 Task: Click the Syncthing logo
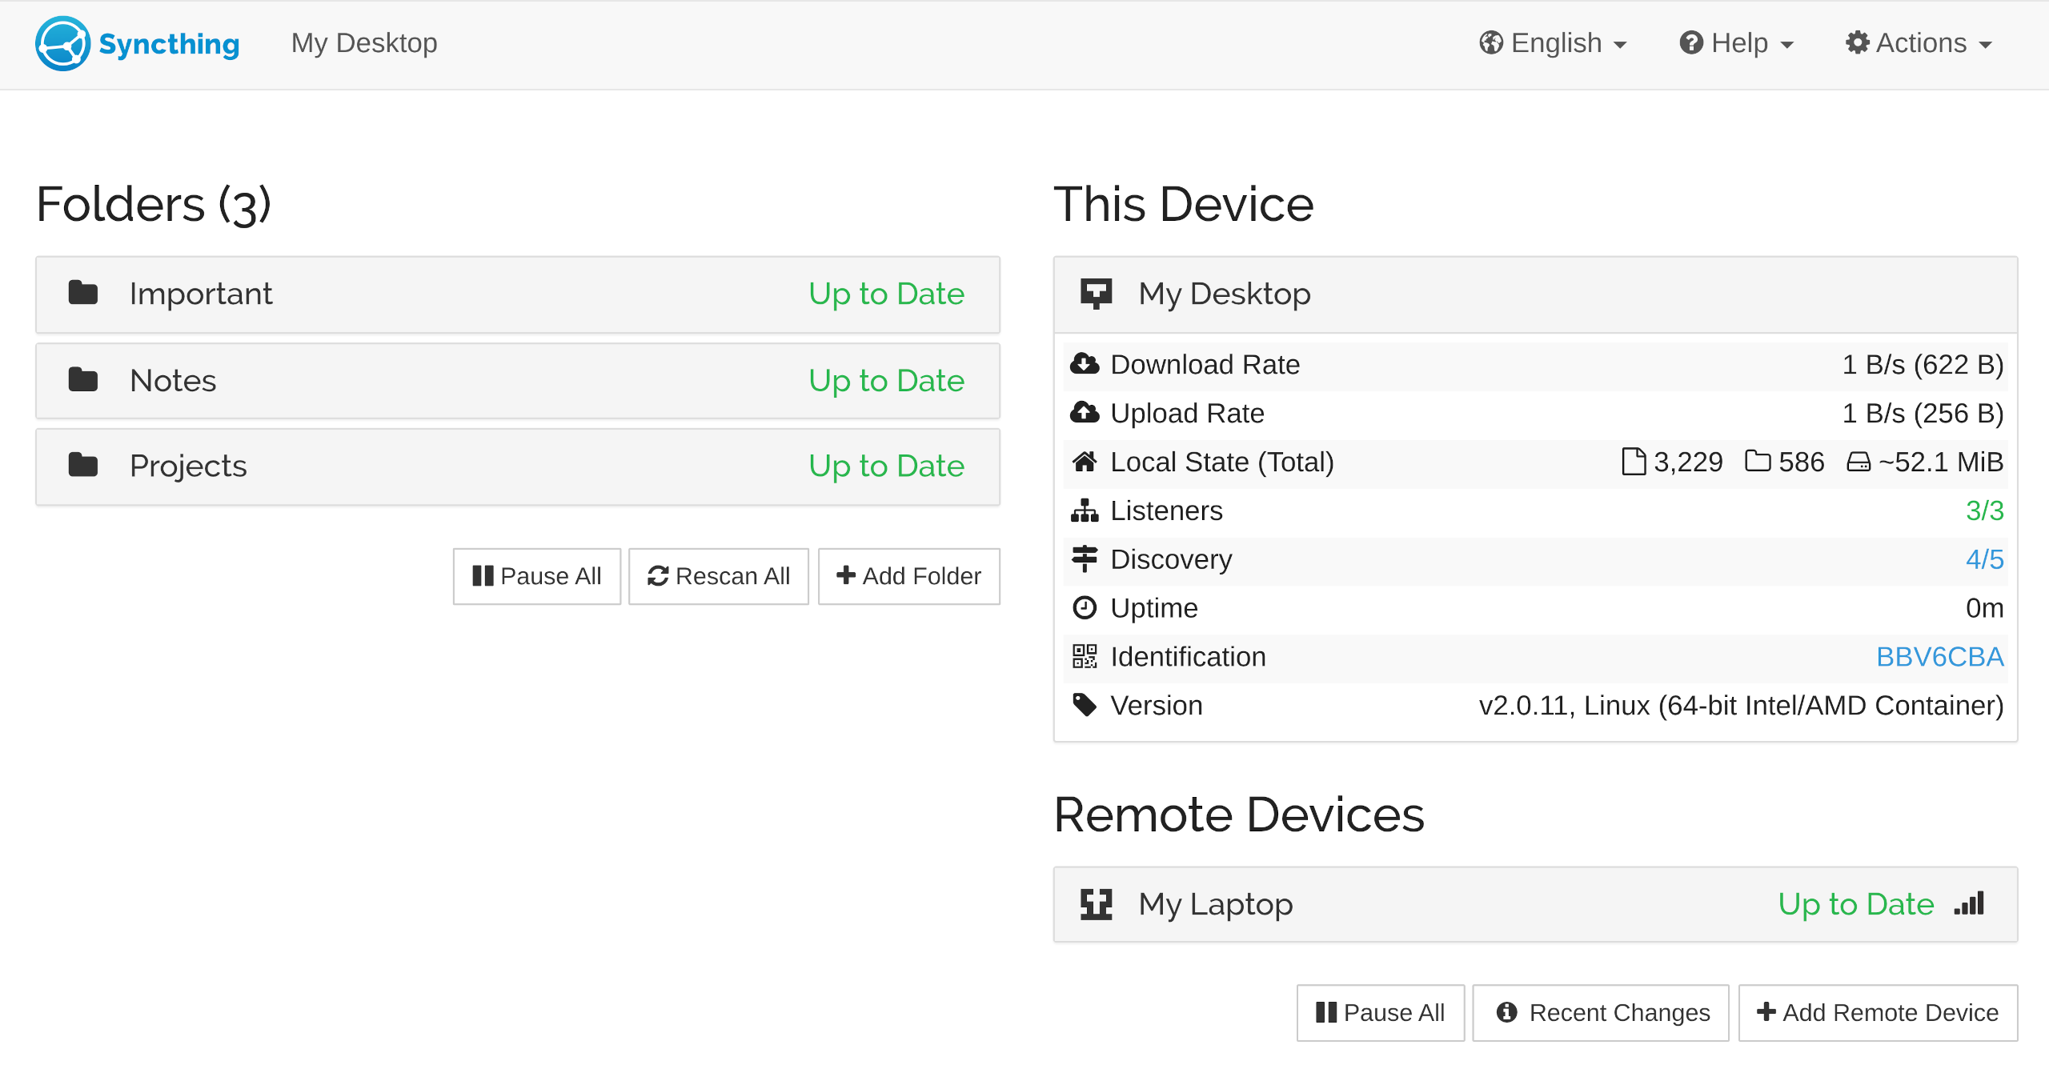point(61,43)
